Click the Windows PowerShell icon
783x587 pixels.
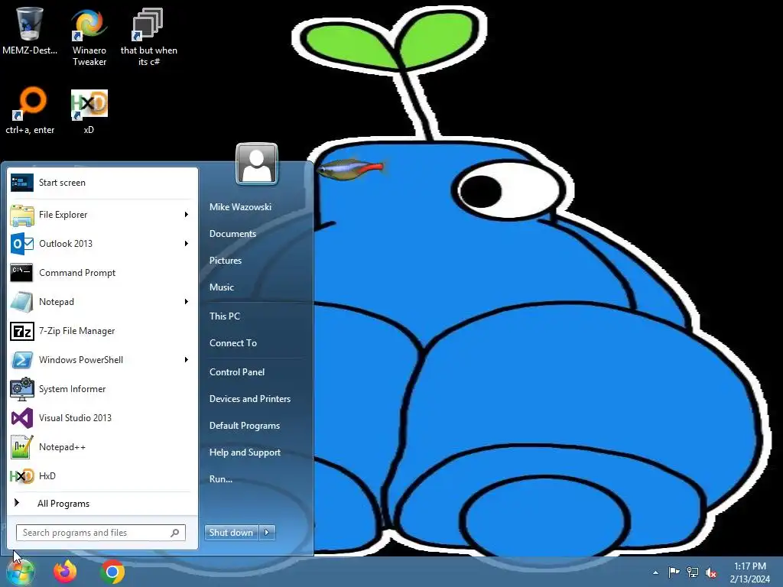coord(22,360)
